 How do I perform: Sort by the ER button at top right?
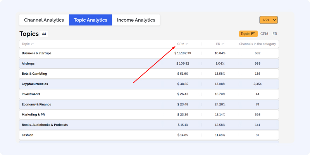point(275,34)
